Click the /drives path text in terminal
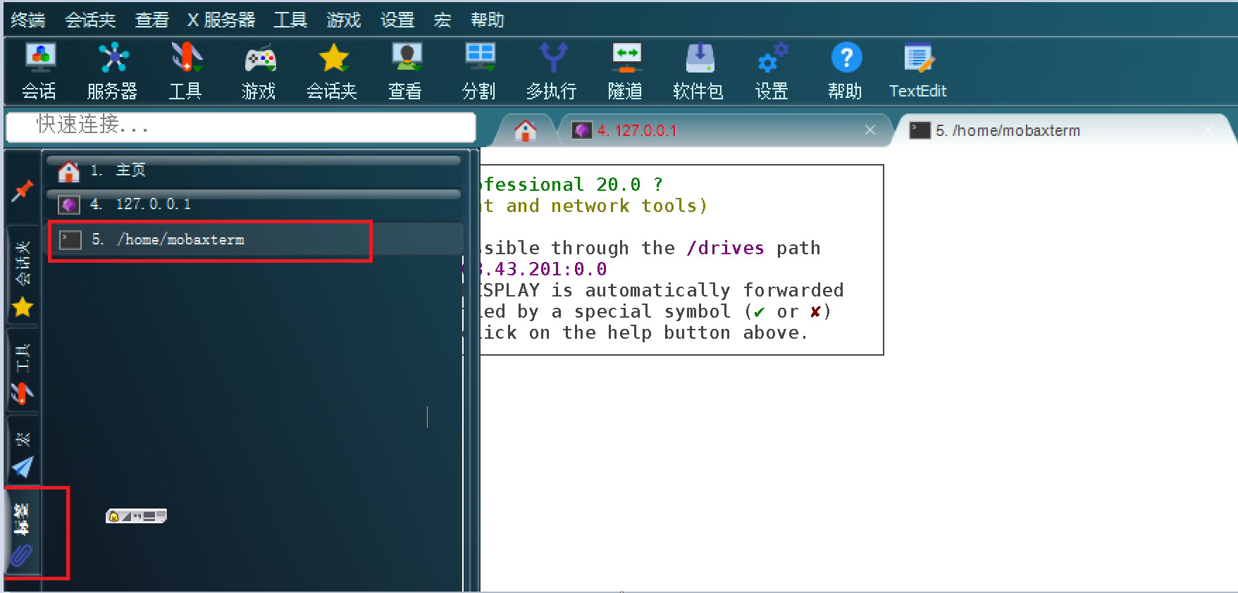 point(725,248)
